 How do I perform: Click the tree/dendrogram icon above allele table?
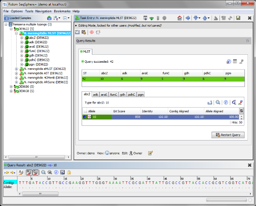click(234, 102)
